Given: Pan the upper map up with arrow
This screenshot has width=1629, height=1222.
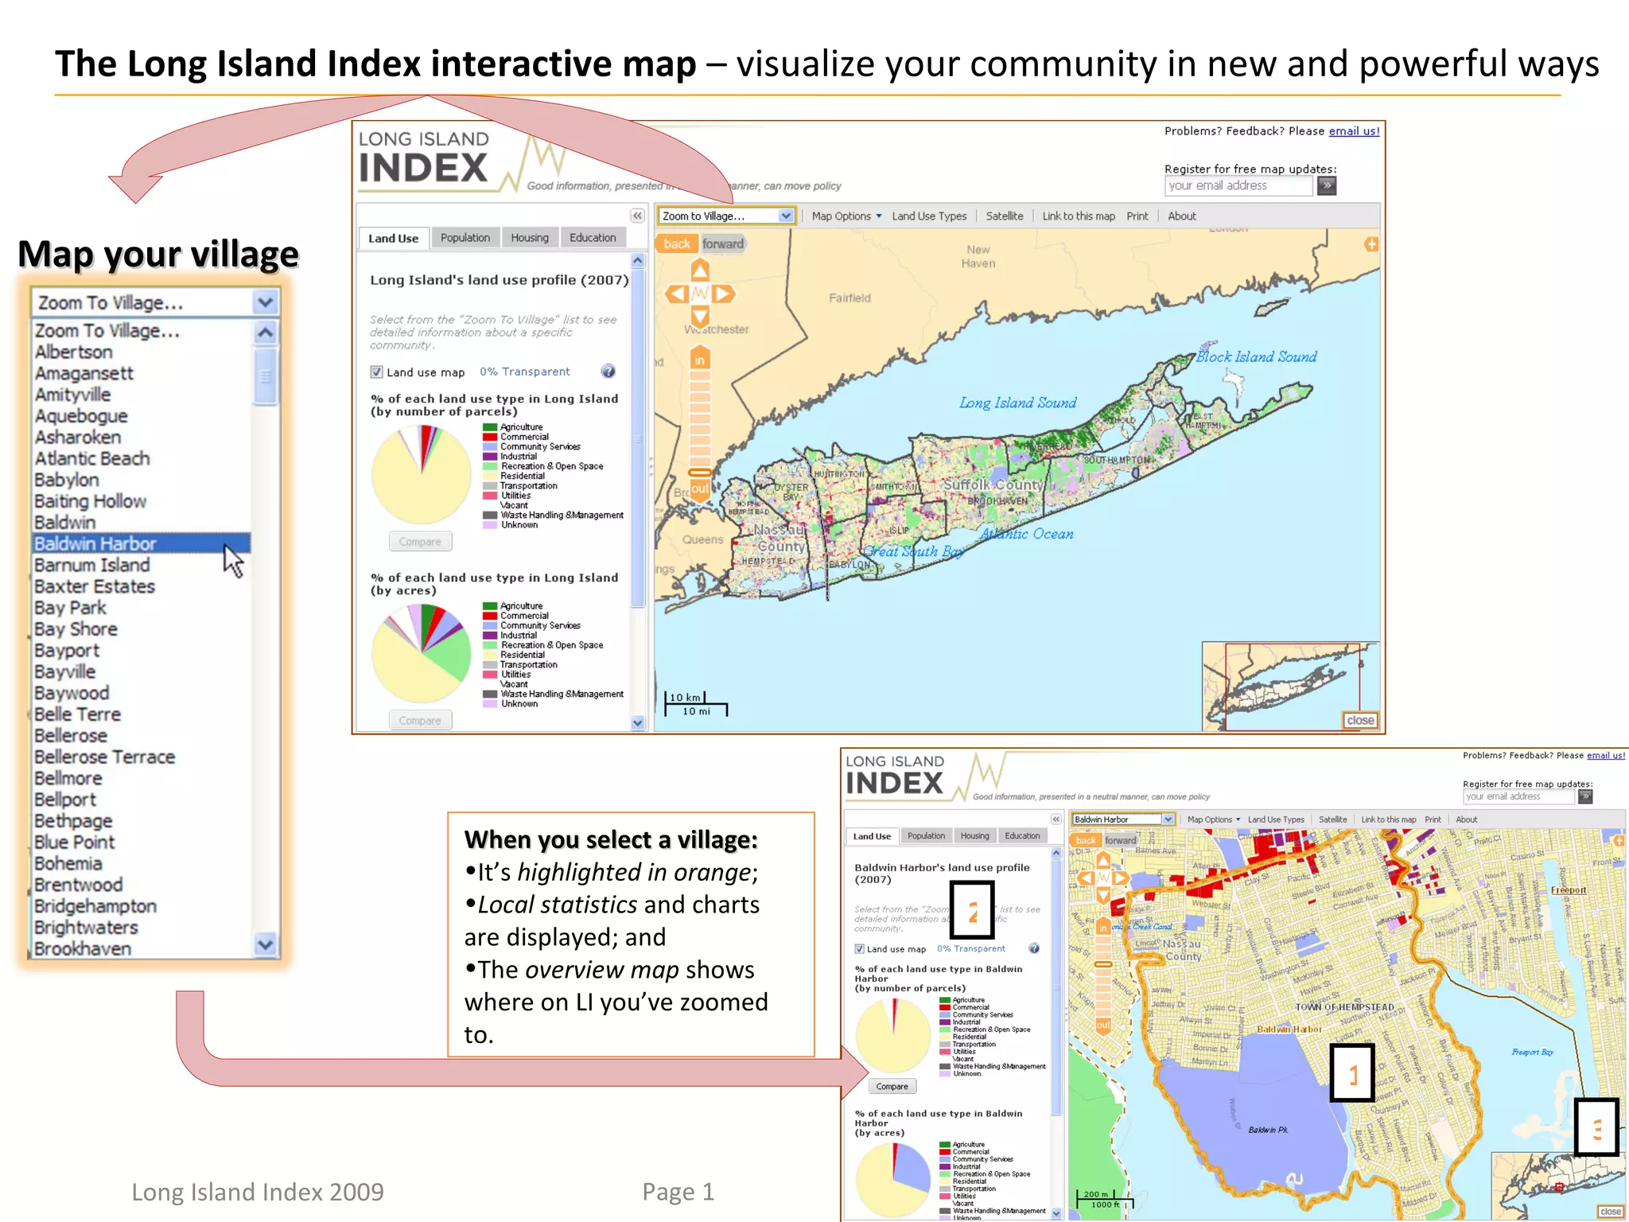Looking at the screenshot, I should (700, 271).
